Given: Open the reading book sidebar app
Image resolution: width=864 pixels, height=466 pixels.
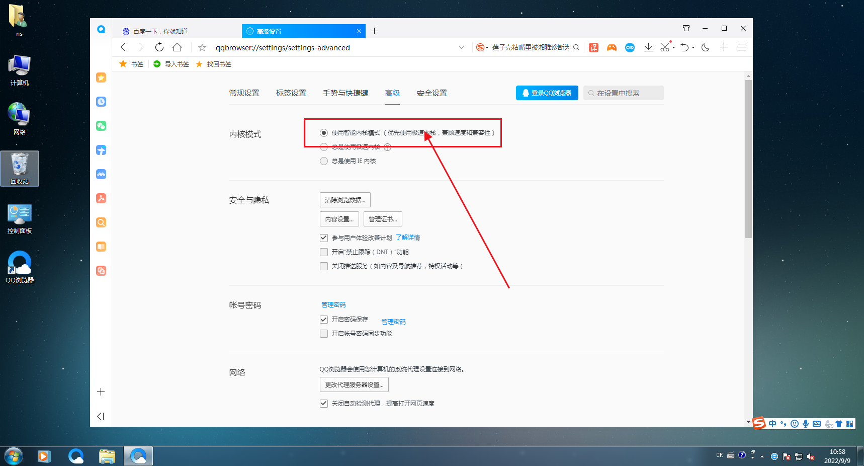Looking at the screenshot, I should (101, 247).
